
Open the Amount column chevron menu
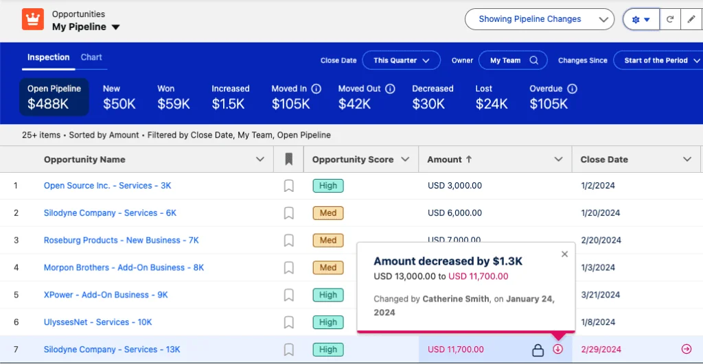click(558, 160)
